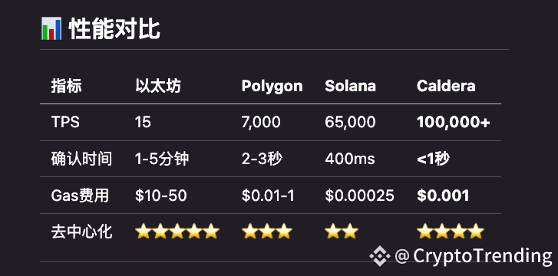The height and width of the screenshot is (276, 558).
Task: Select the 性能对比 heading text
Action: (x=114, y=29)
